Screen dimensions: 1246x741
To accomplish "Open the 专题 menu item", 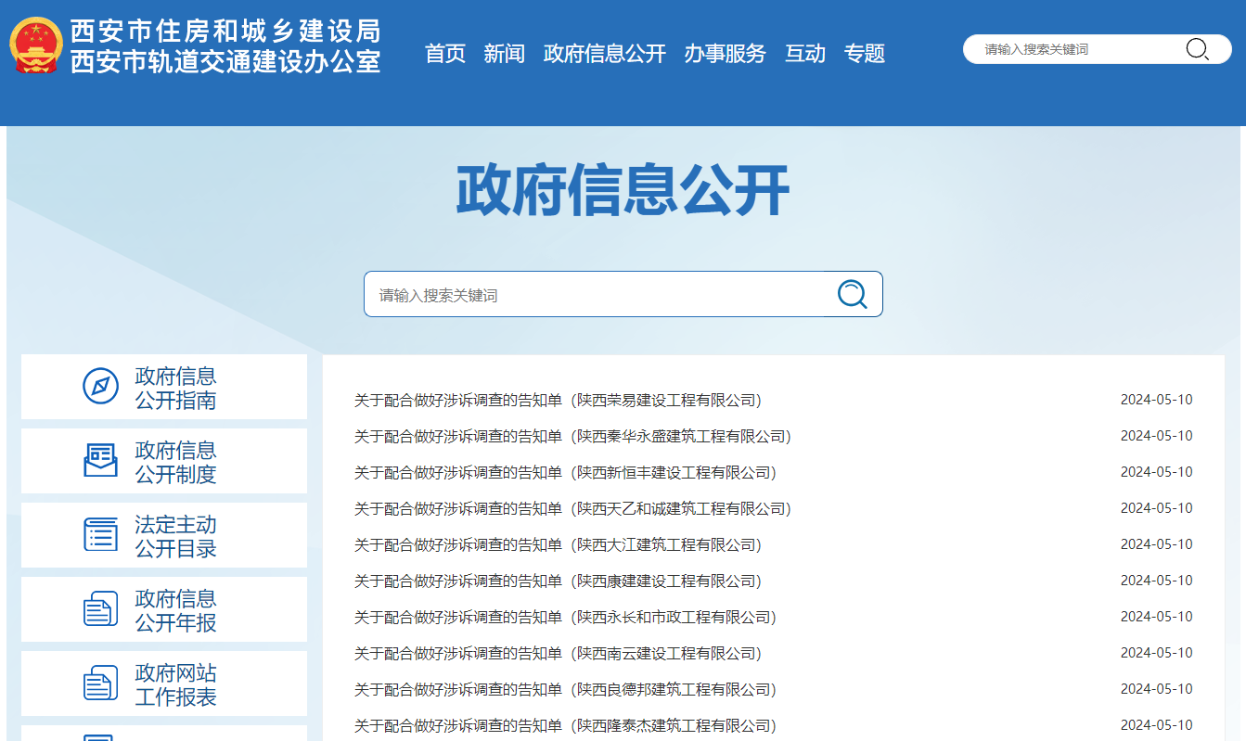I will point(865,54).
